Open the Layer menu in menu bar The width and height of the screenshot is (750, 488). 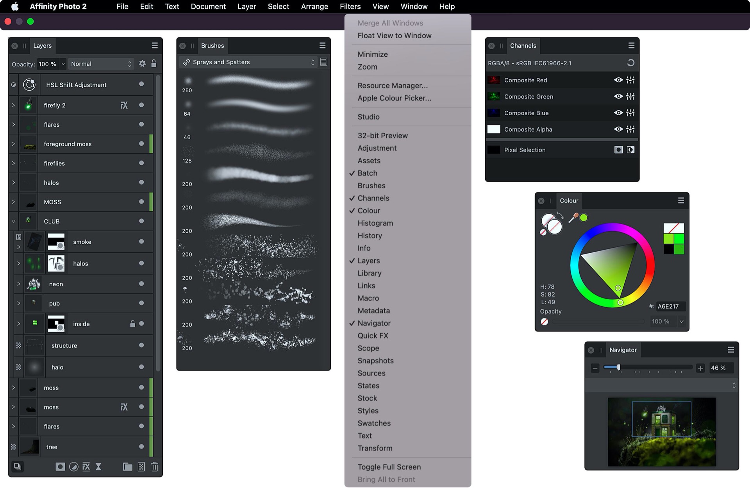click(x=246, y=7)
